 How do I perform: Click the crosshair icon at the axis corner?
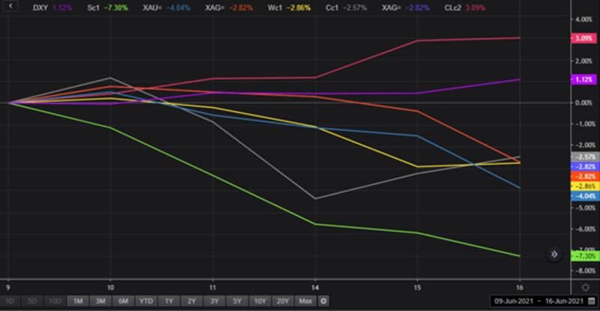tap(585, 288)
